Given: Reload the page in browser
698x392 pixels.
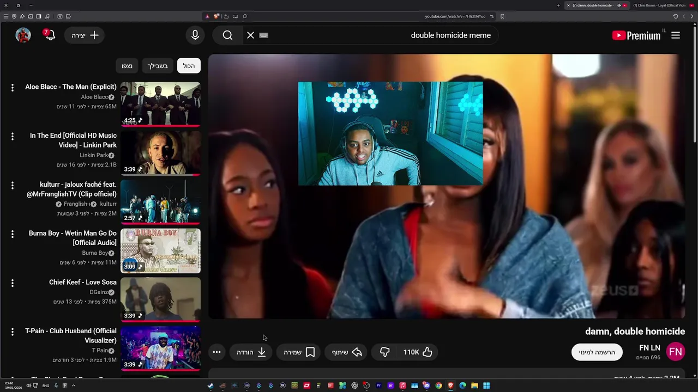Looking at the screenshot, I should pos(675,16).
